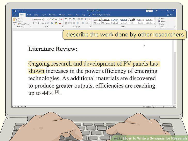Click the Replace button
Image resolution: width=188 pixels, height=141 pixels.
point(162,21)
